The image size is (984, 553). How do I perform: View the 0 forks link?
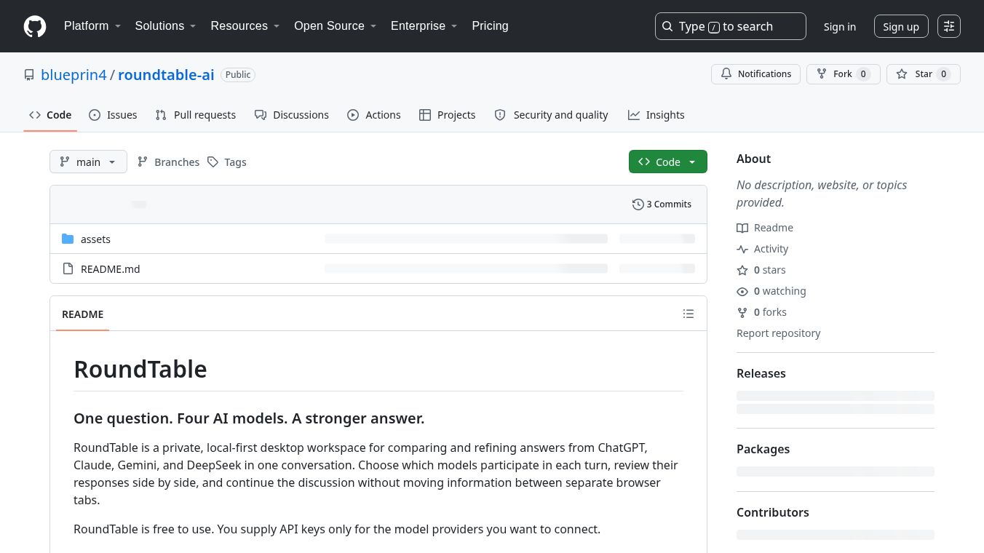pos(762,312)
